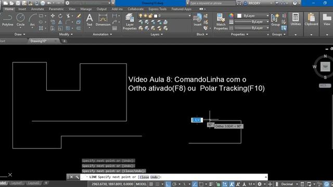This screenshot has height=187, width=333.
Task: Toggle snap mode in status bar
Action: coord(157,184)
